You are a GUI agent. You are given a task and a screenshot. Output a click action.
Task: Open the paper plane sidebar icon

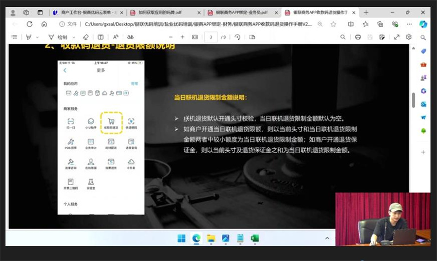[423, 118]
